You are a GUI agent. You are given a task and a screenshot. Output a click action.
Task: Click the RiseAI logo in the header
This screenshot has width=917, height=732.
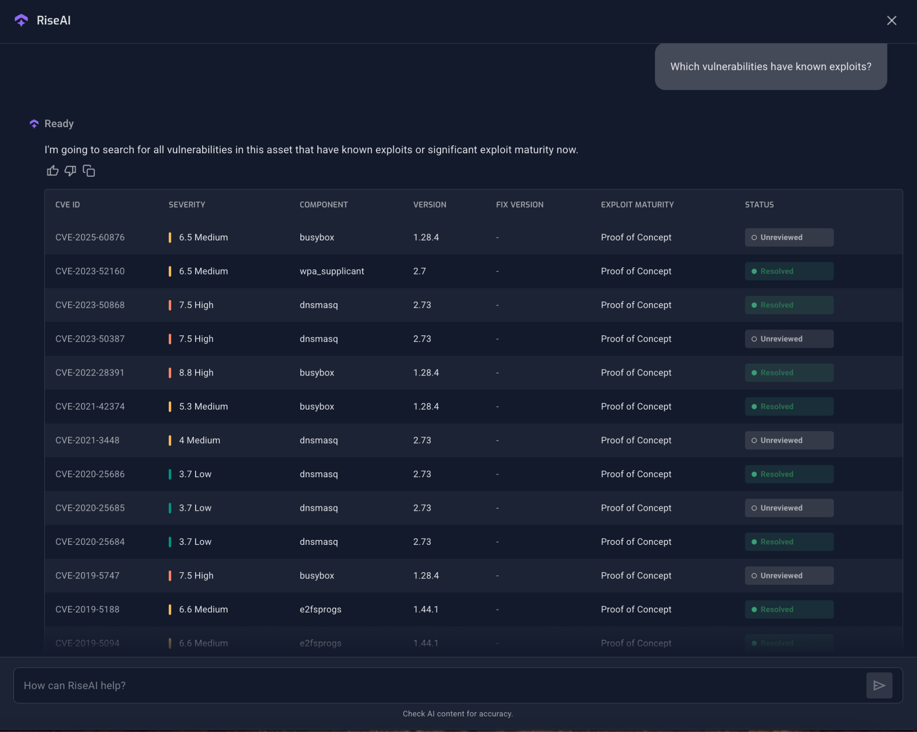pyautogui.click(x=21, y=20)
